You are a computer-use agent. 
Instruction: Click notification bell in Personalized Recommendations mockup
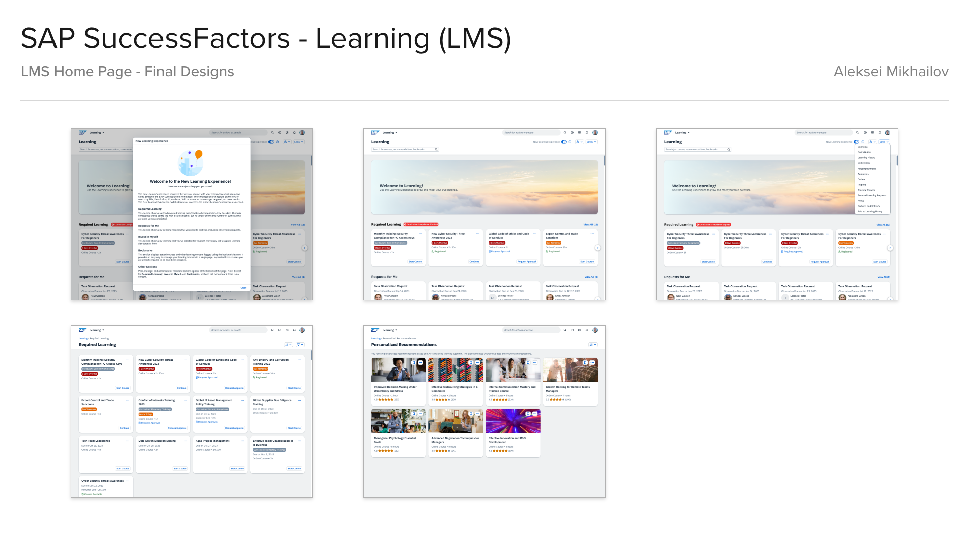(587, 330)
